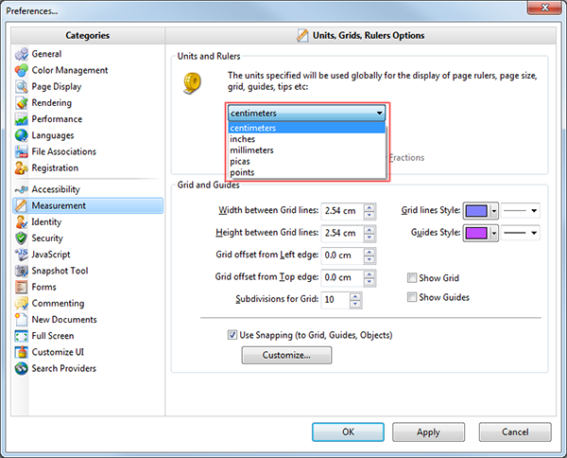
Task: Click the Customize UI icon
Action: (22, 352)
